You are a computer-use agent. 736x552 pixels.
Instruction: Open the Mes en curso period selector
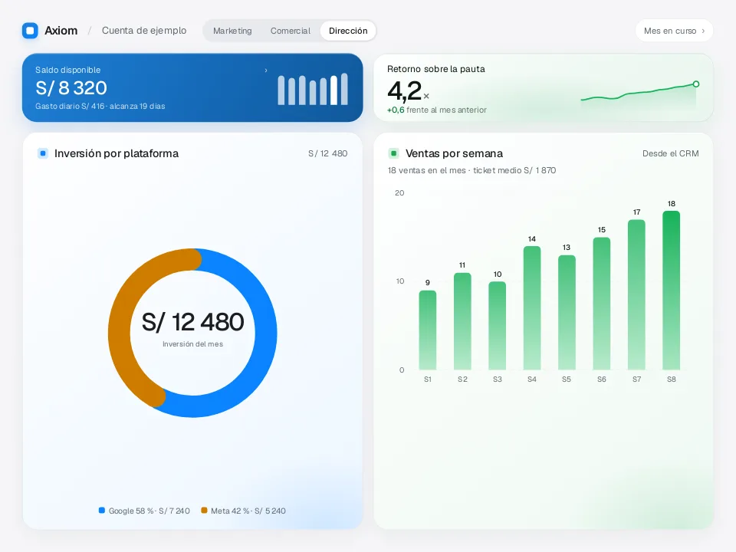point(674,31)
